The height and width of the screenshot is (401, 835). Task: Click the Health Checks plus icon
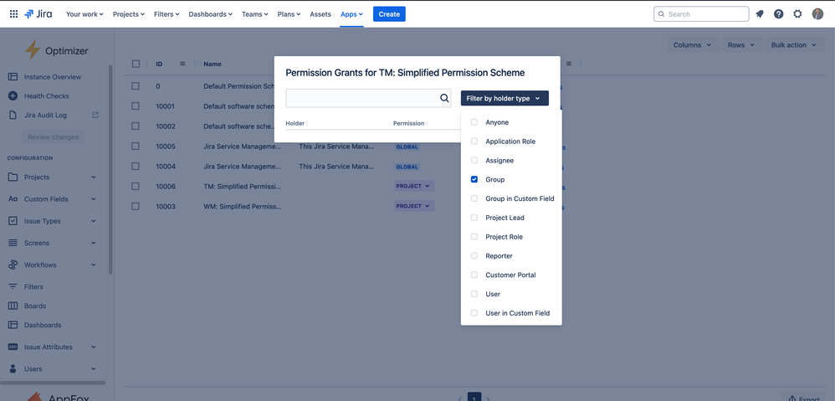point(13,96)
